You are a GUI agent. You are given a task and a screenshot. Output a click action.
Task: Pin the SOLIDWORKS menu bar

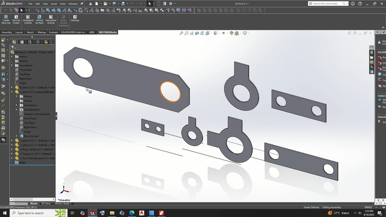tap(82, 4)
